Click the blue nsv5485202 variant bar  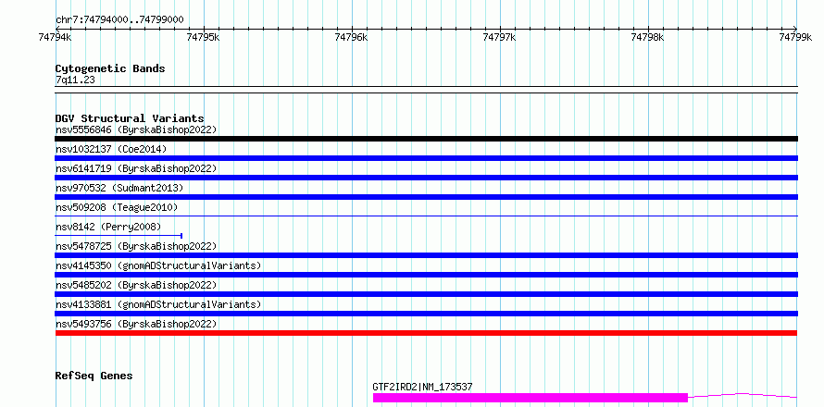pyautogui.click(x=426, y=294)
